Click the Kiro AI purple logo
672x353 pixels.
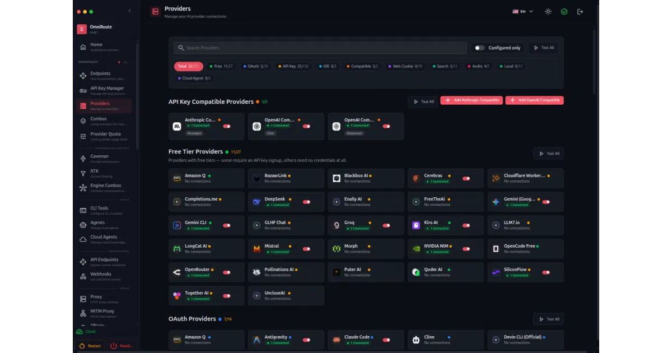pos(416,225)
